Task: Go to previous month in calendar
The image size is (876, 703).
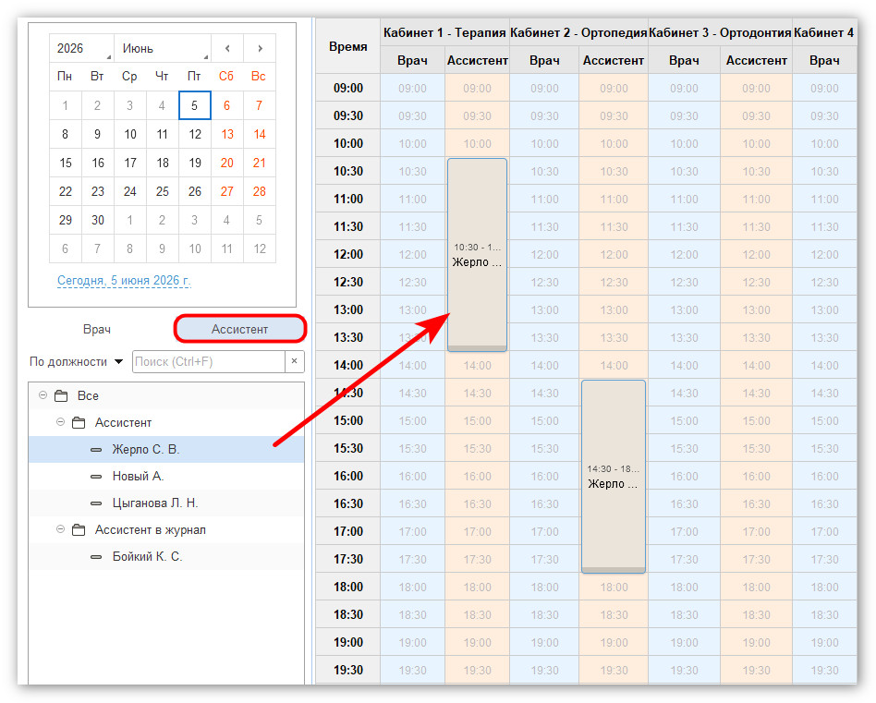Action: click(x=227, y=49)
